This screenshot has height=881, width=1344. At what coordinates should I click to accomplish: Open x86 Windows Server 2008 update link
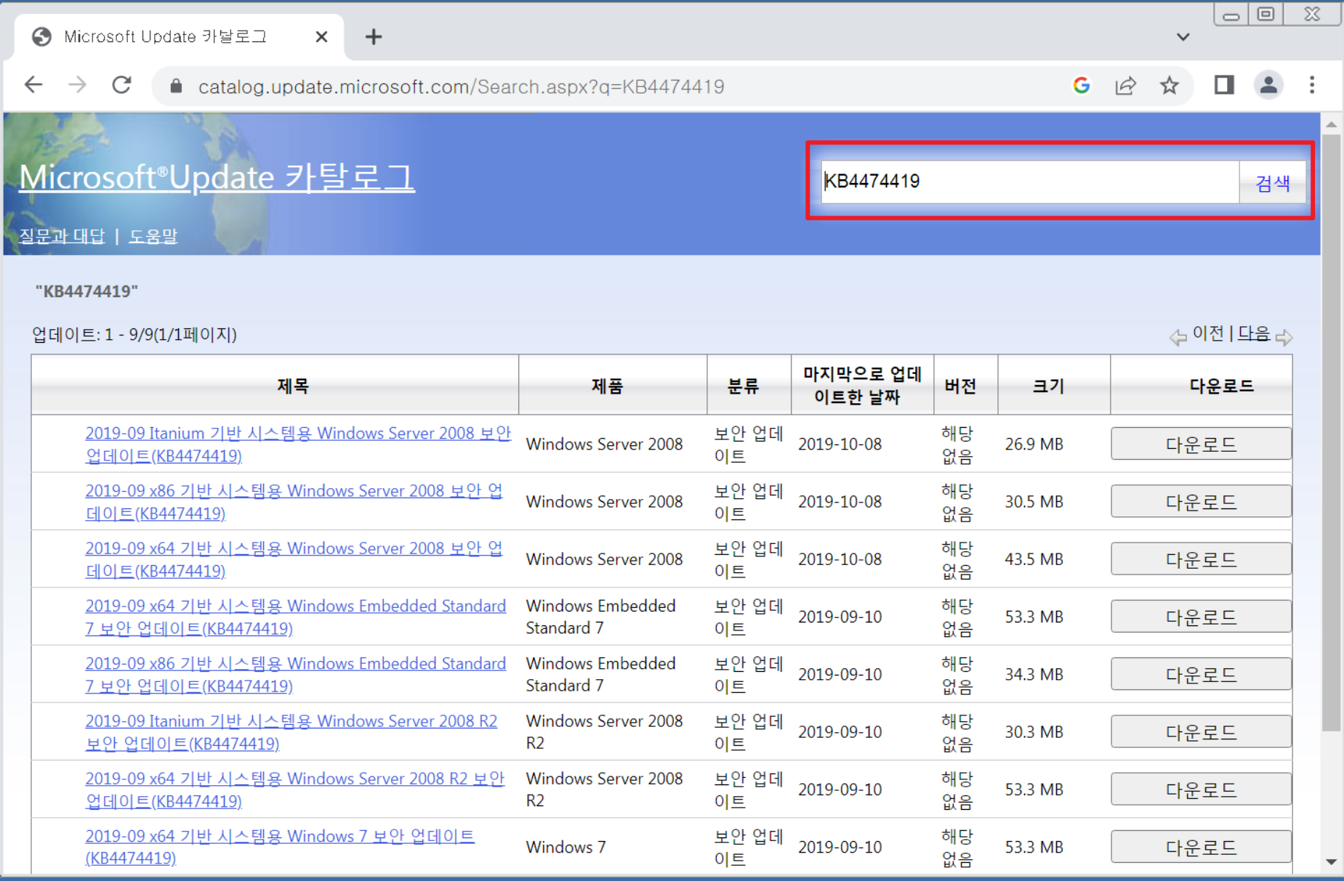294,502
